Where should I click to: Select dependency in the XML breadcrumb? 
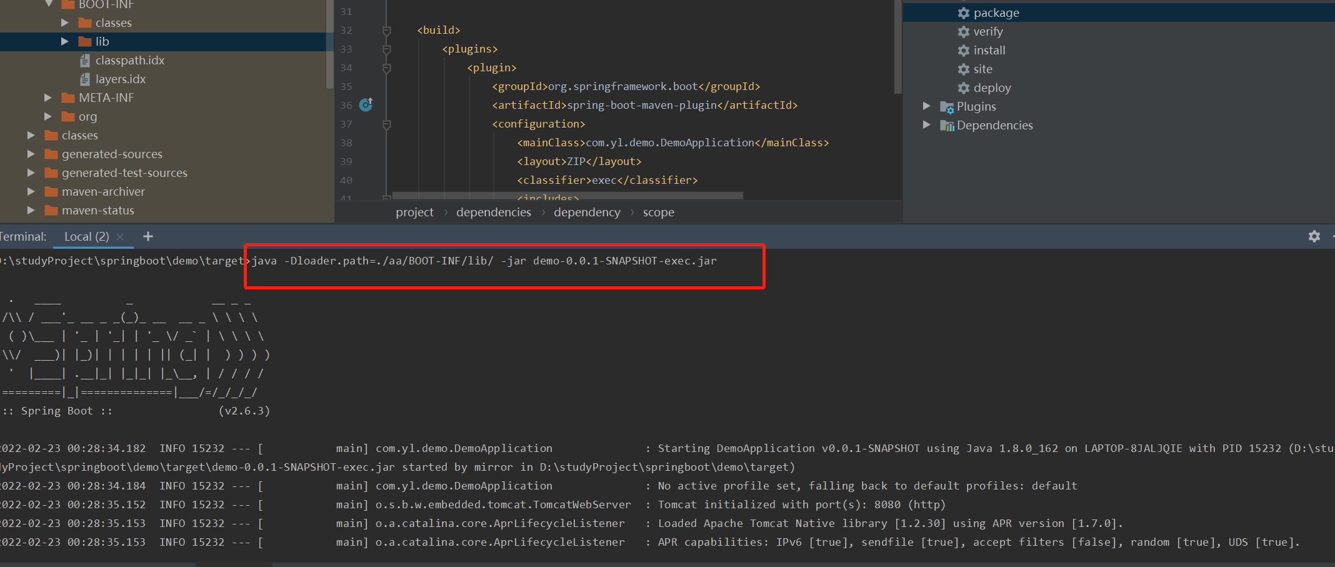(587, 213)
